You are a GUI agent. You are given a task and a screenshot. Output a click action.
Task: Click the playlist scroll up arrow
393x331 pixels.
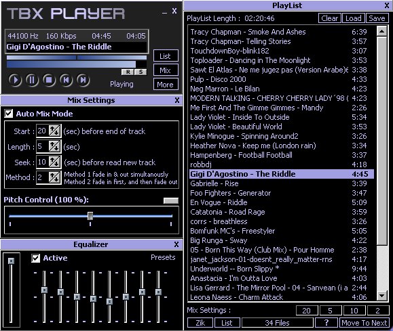pos(381,32)
